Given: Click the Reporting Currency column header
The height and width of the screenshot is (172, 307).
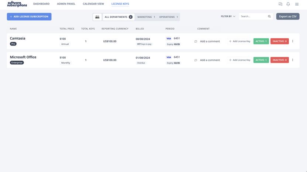Looking at the screenshot, I should click(x=115, y=29).
